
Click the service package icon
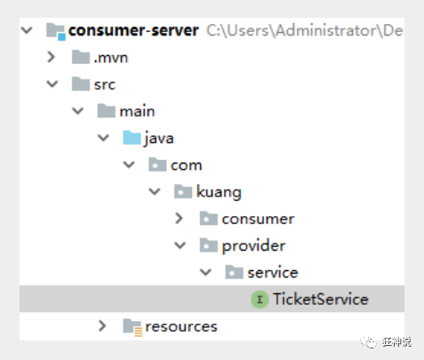pyautogui.click(x=234, y=272)
